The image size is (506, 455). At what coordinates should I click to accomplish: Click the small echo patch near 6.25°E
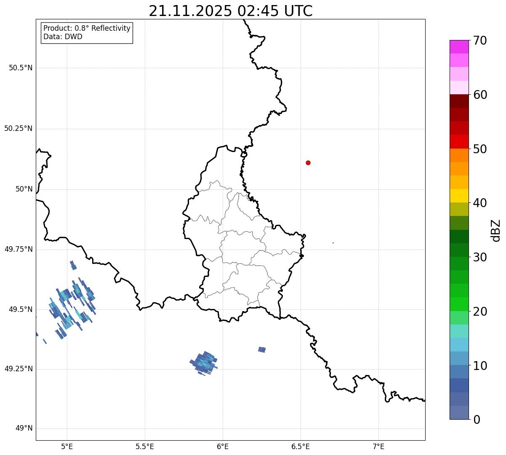point(262,349)
